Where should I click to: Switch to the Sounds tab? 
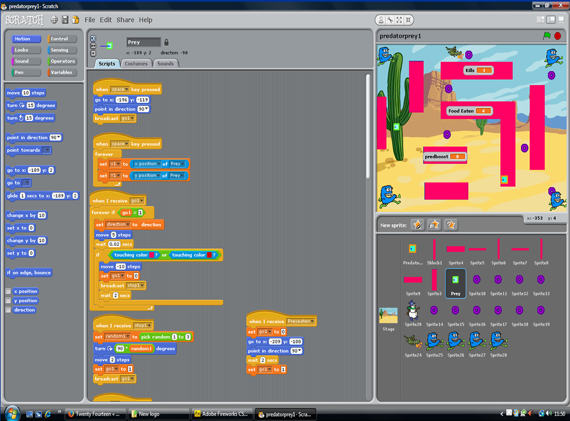pos(165,64)
